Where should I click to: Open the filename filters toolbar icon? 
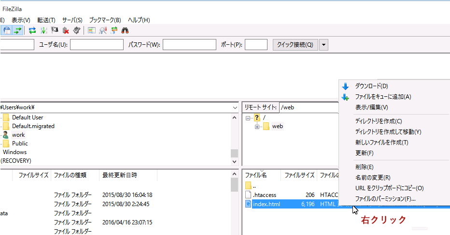pos(92,30)
